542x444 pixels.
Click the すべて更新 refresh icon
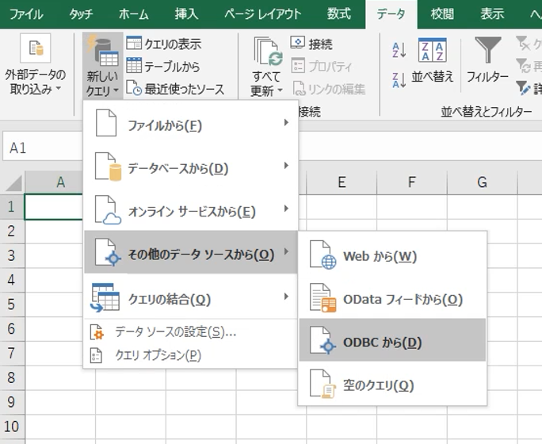tap(269, 52)
